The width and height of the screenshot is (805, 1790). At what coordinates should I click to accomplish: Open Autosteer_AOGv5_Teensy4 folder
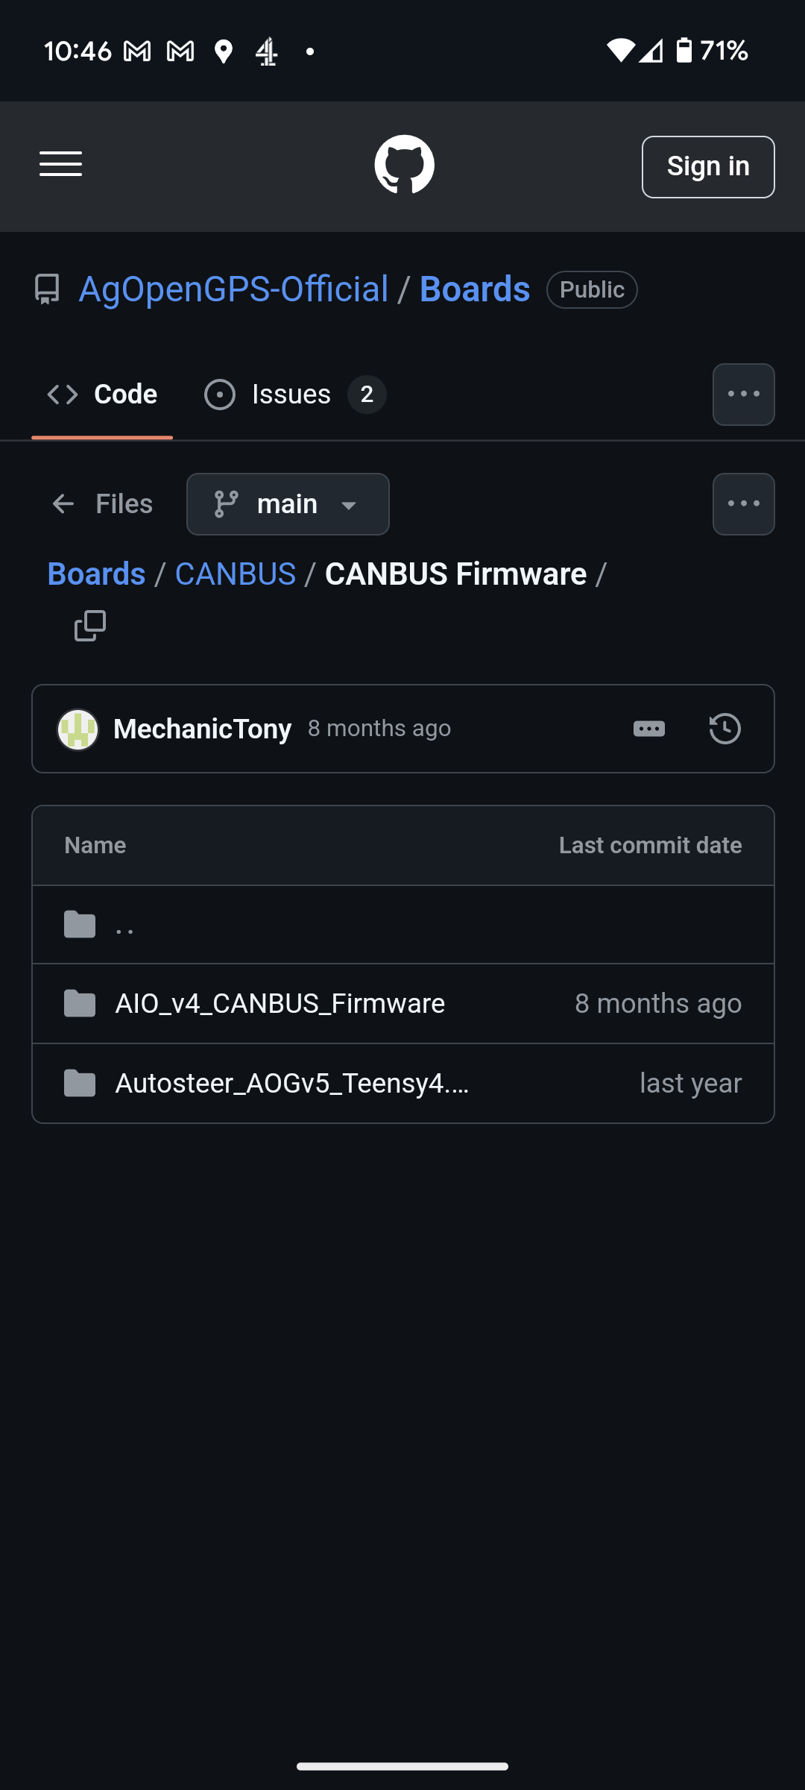pos(291,1083)
